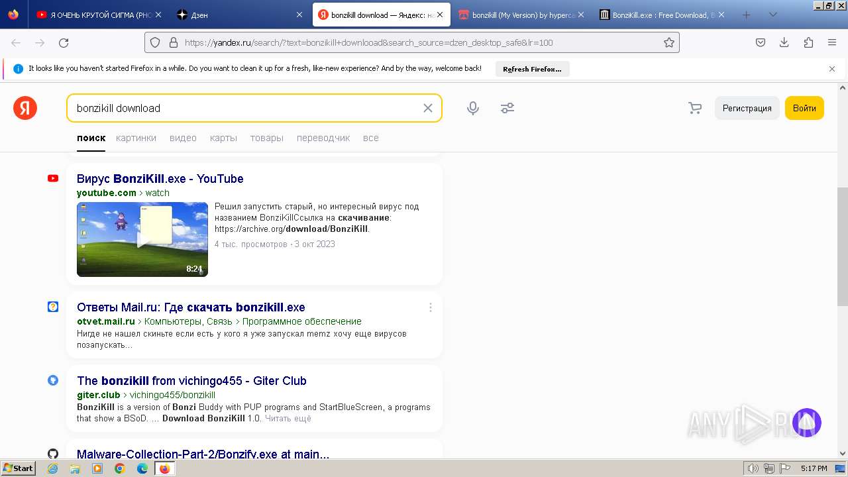Open Firefox application hamburger menu

pyautogui.click(x=832, y=42)
